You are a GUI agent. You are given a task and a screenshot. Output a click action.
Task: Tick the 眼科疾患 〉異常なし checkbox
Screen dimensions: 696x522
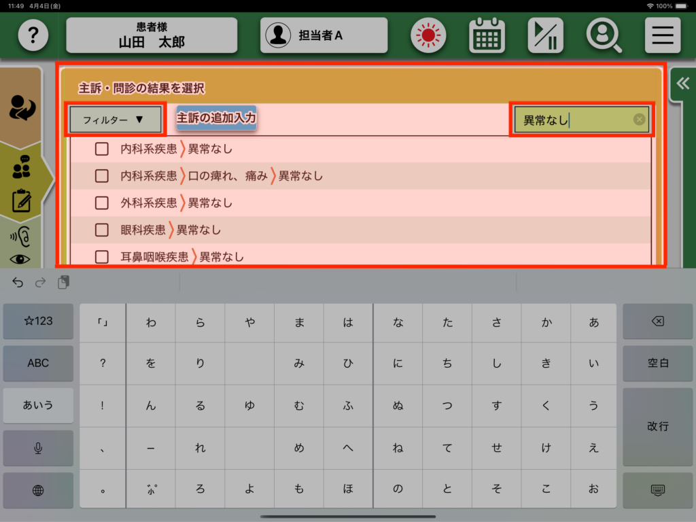(x=102, y=230)
